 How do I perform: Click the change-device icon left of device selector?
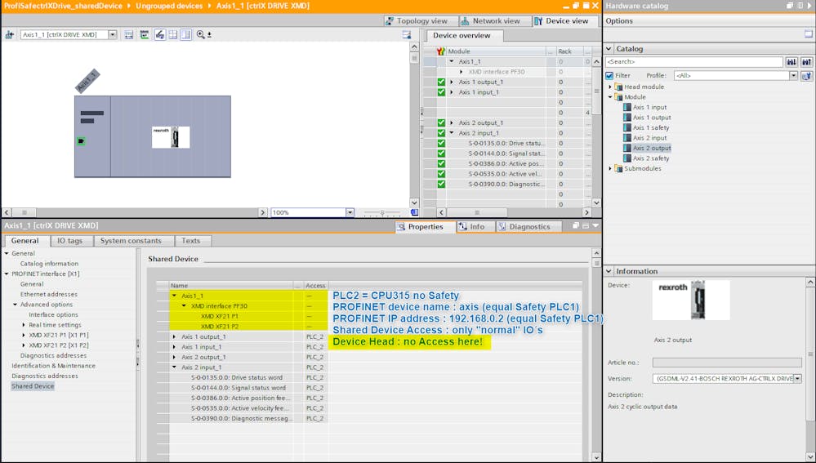9,35
